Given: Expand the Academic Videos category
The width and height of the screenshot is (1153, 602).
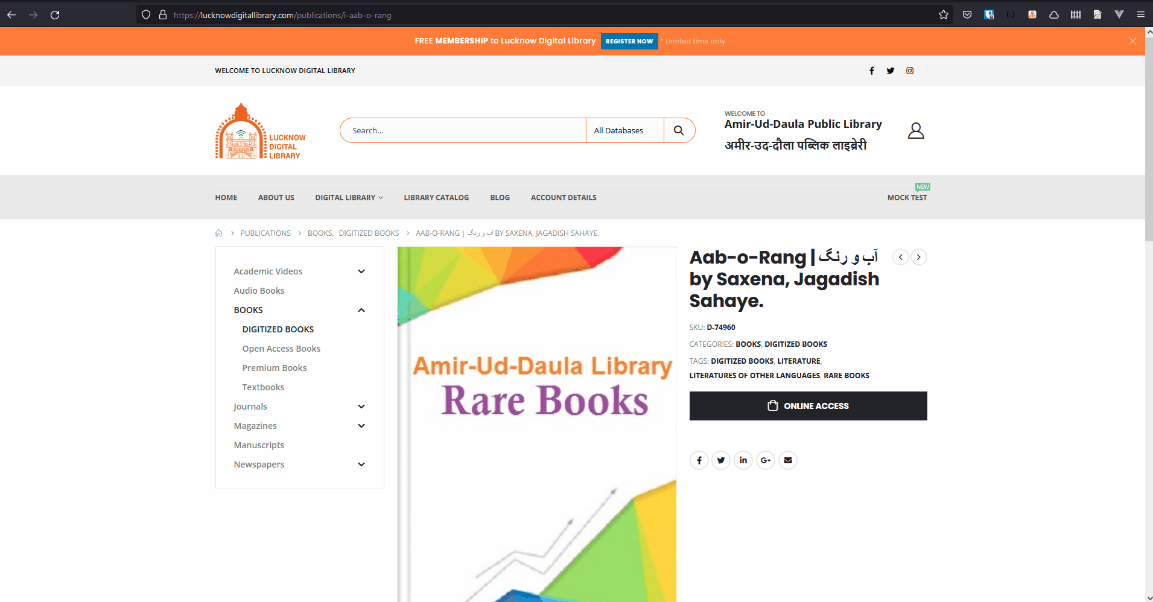Looking at the screenshot, I should coord(361,271).
